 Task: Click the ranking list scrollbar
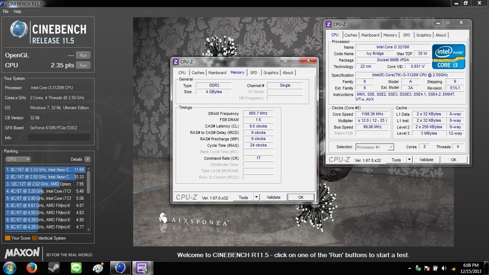[88, 198]
